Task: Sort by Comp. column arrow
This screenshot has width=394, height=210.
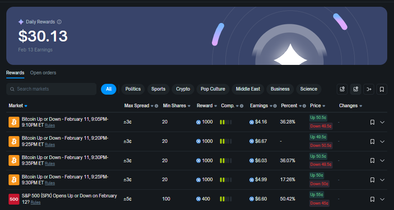Action: pos(237,106)
